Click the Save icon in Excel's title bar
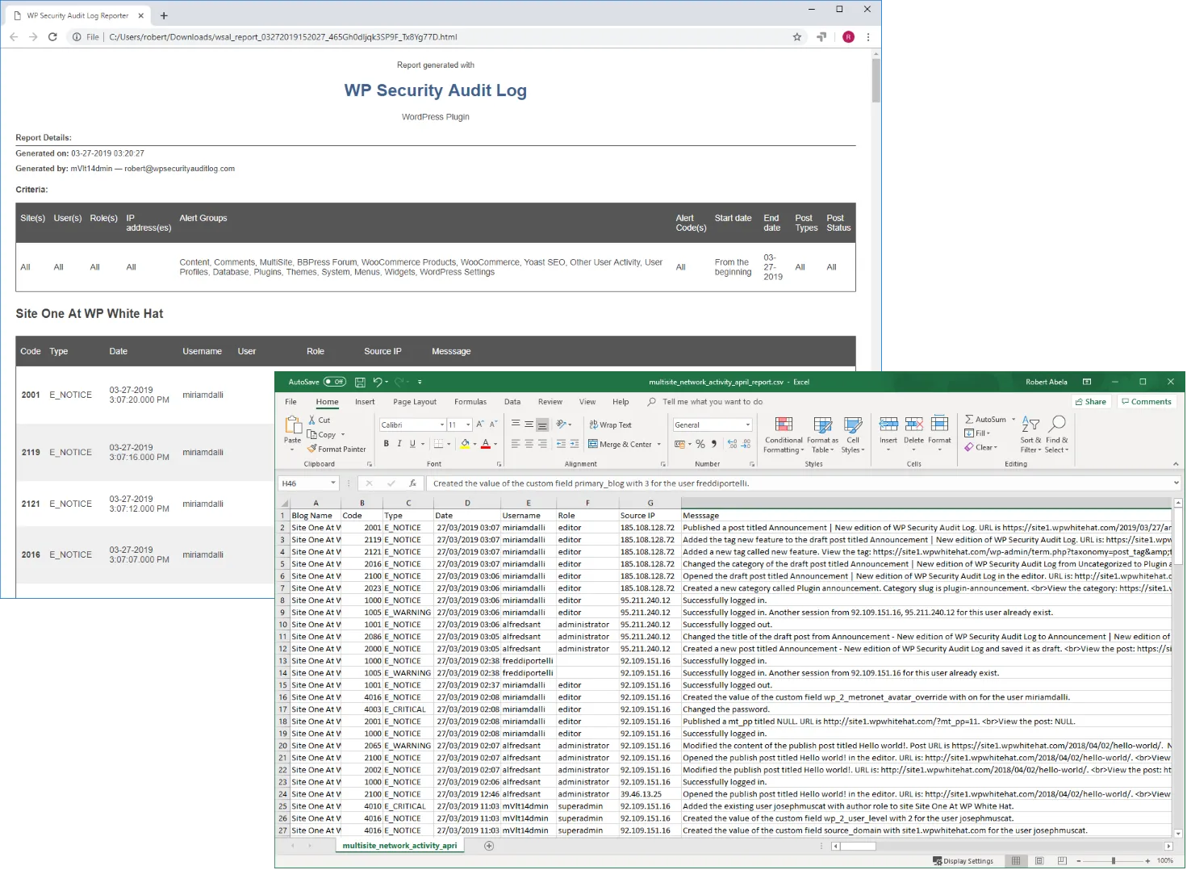Screen dimensions: 1187x870 point(360,383)
